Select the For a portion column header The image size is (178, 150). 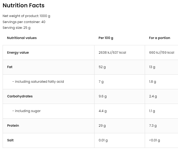click(159, 38)
